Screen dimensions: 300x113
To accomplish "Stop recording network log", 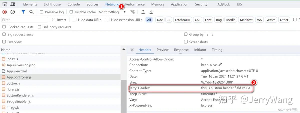I will 4,12.
